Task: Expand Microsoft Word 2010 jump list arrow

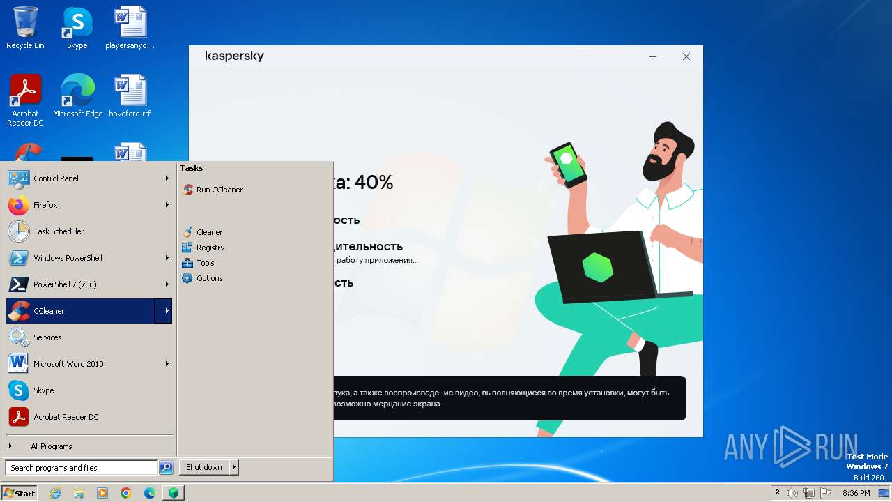Action: [167, 364]
